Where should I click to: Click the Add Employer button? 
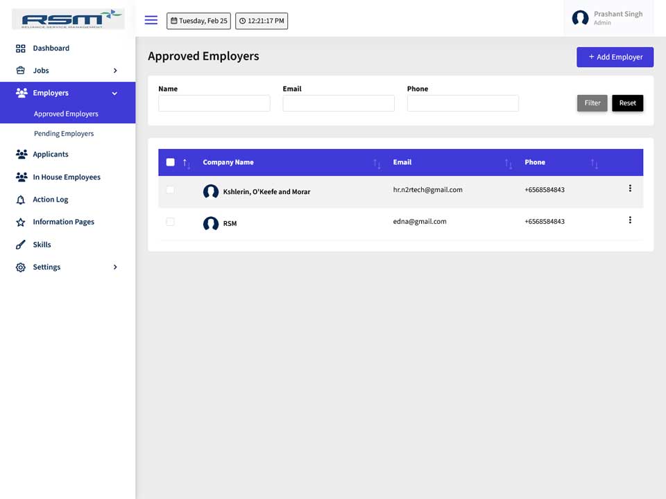pyautogui.click(x=615, y=57)
